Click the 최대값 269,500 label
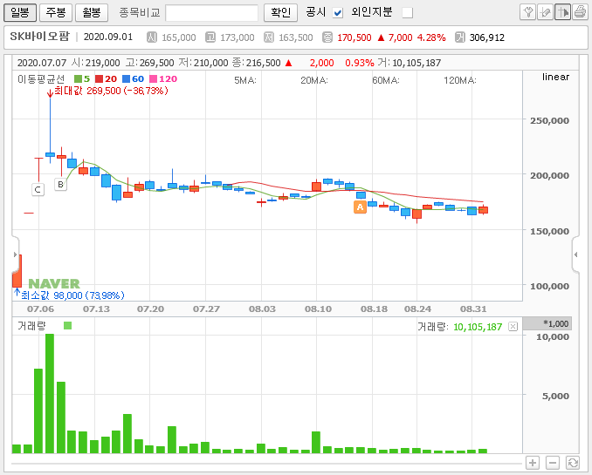Screen dimensions: 592x475 pos(111,91)
